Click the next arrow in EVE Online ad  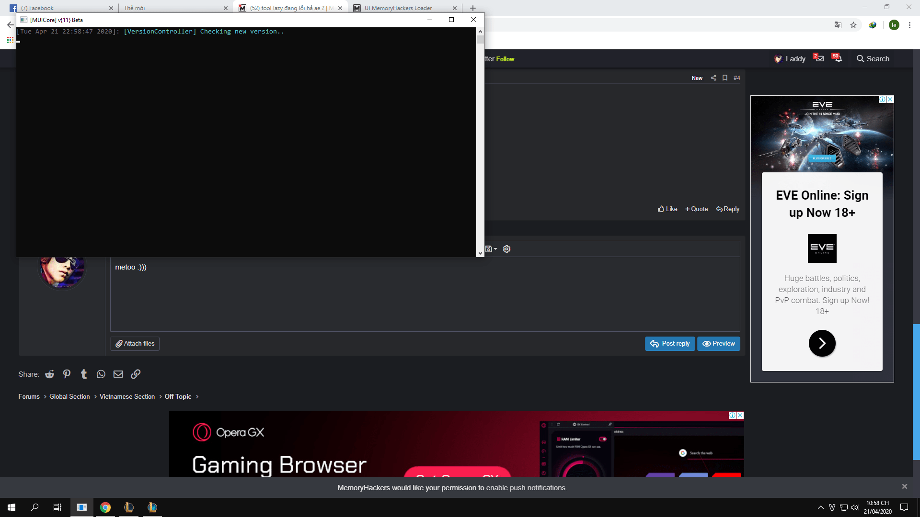(x=822, y=343)
